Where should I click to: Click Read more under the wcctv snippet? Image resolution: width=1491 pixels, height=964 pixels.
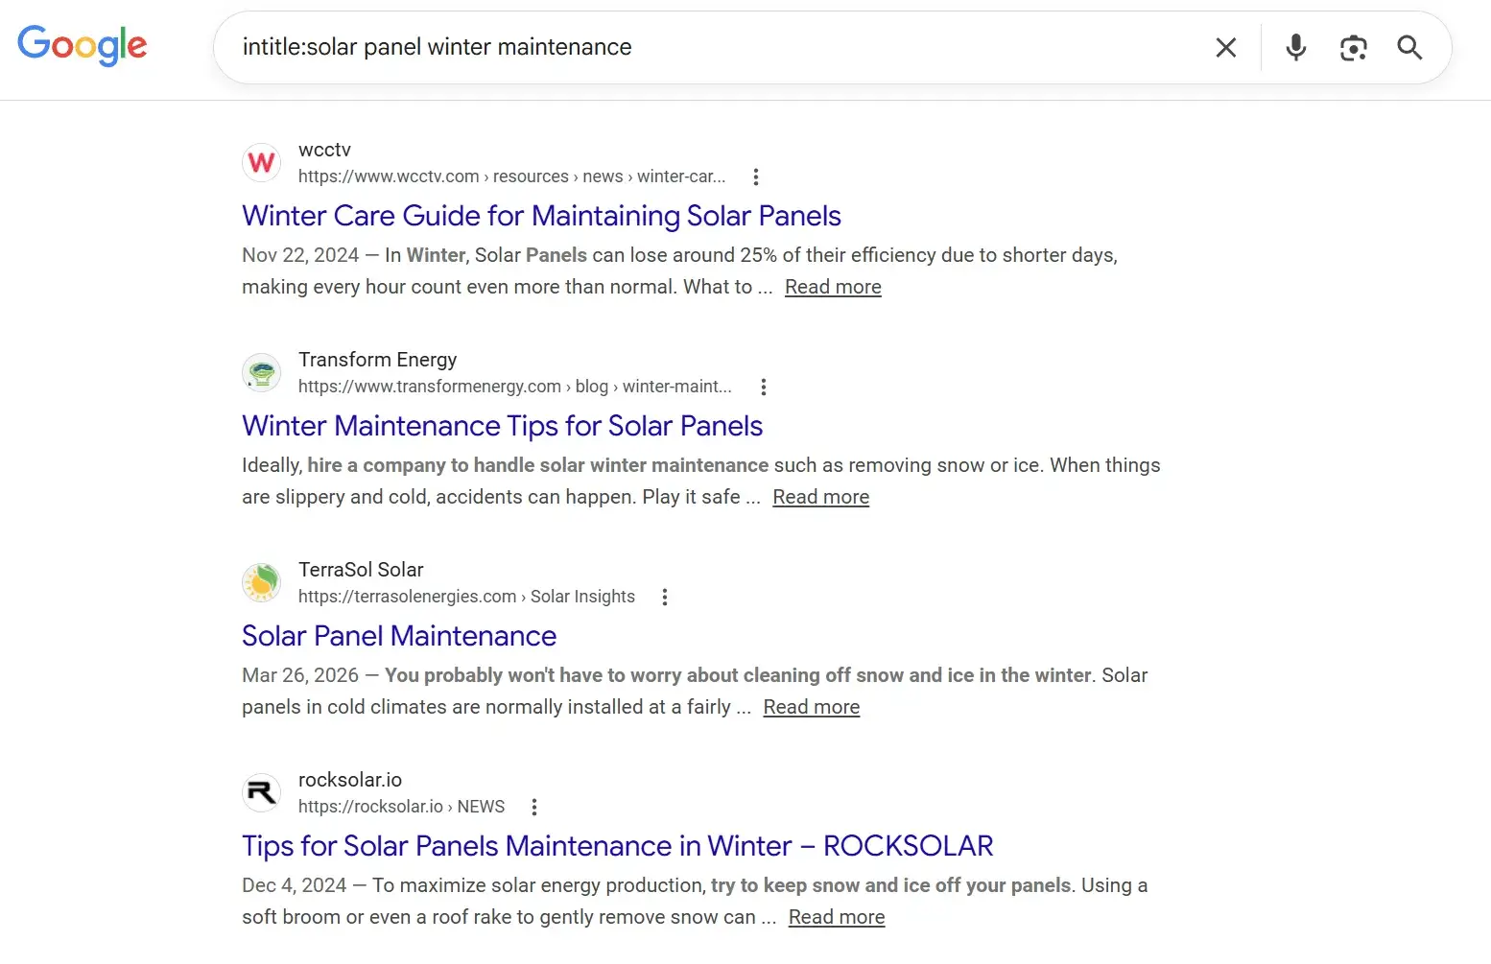[x=833, y=287]
